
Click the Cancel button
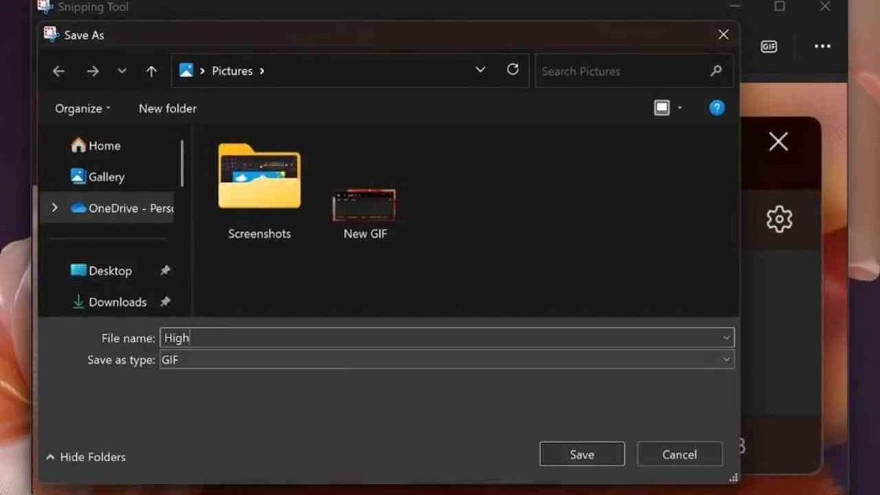point(679,454)
